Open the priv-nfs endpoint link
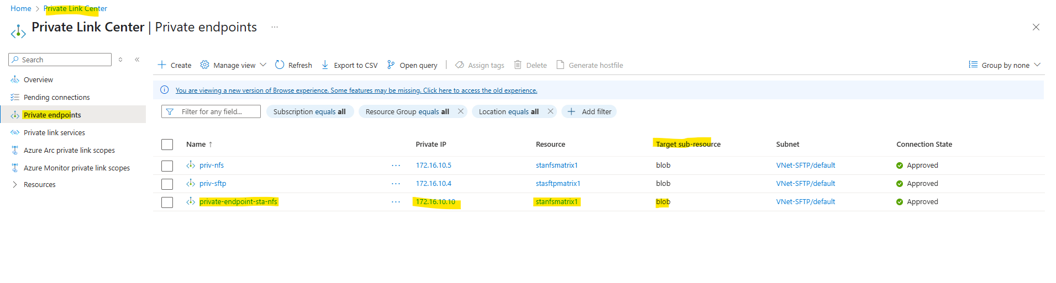 coord(212,165)
